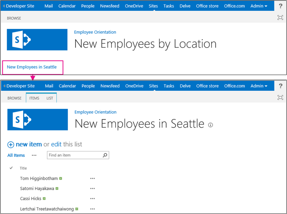287x214 pixels.
Task: Select all items with the checkmark column header
Action: (x=11, y=168)
